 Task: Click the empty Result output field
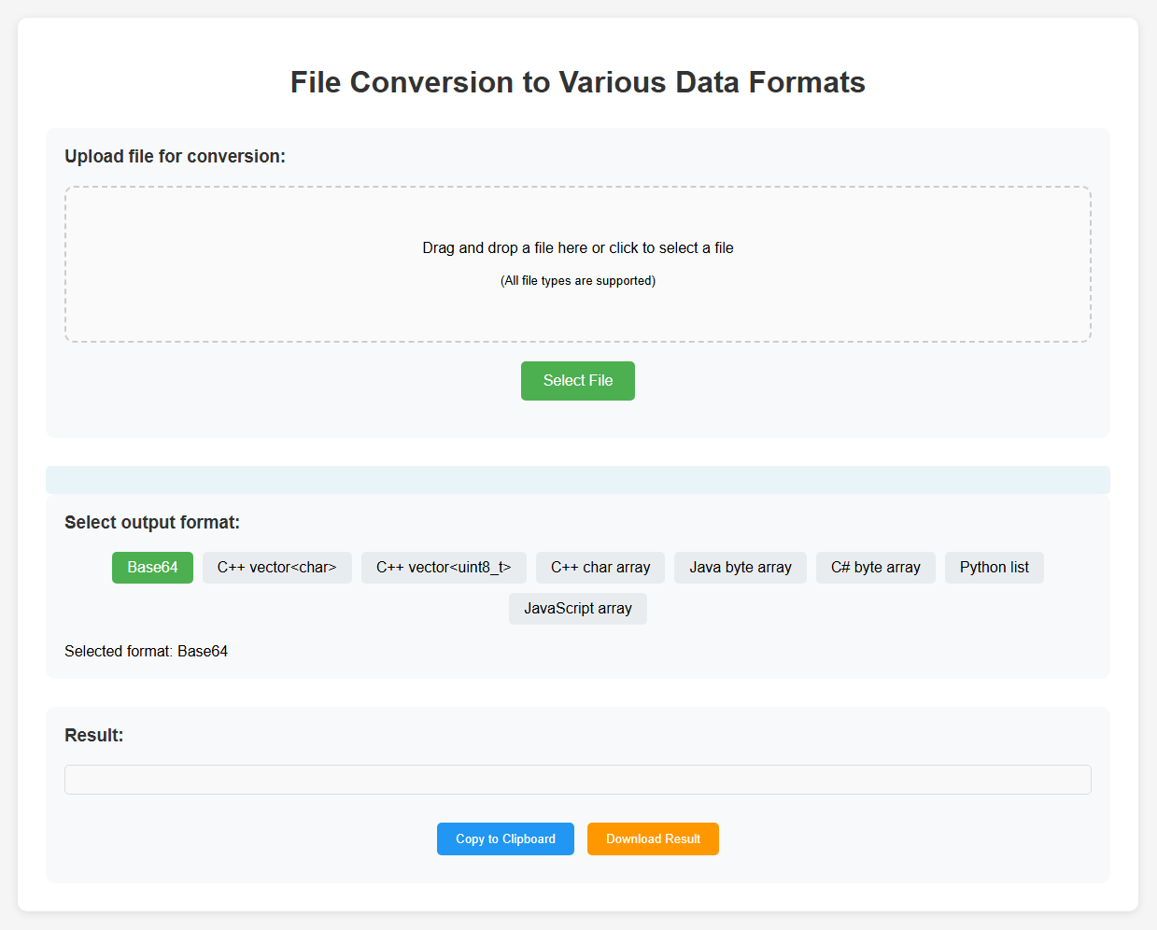click(x=577, y=780)
